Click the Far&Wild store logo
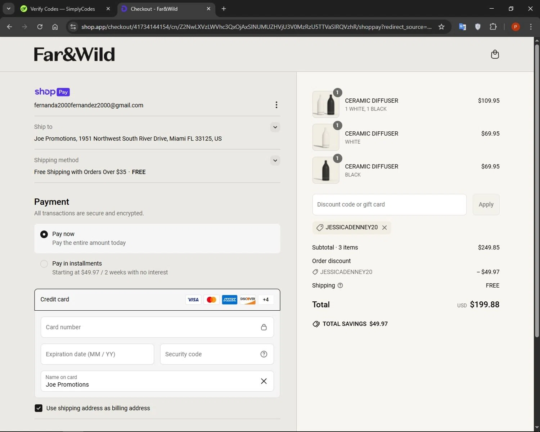The height and width of the screenshot is (432, 540). (x=75, y=54)
